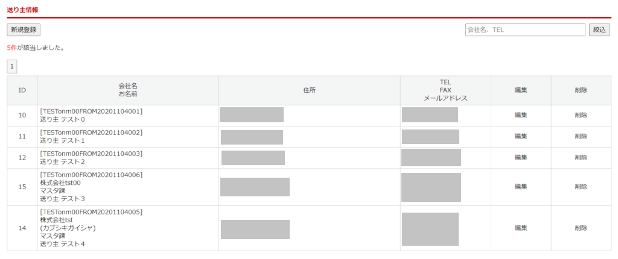Select the TEL FAX メールアドレス header
This screenshot has width=618, height=259.
point(445,90)
